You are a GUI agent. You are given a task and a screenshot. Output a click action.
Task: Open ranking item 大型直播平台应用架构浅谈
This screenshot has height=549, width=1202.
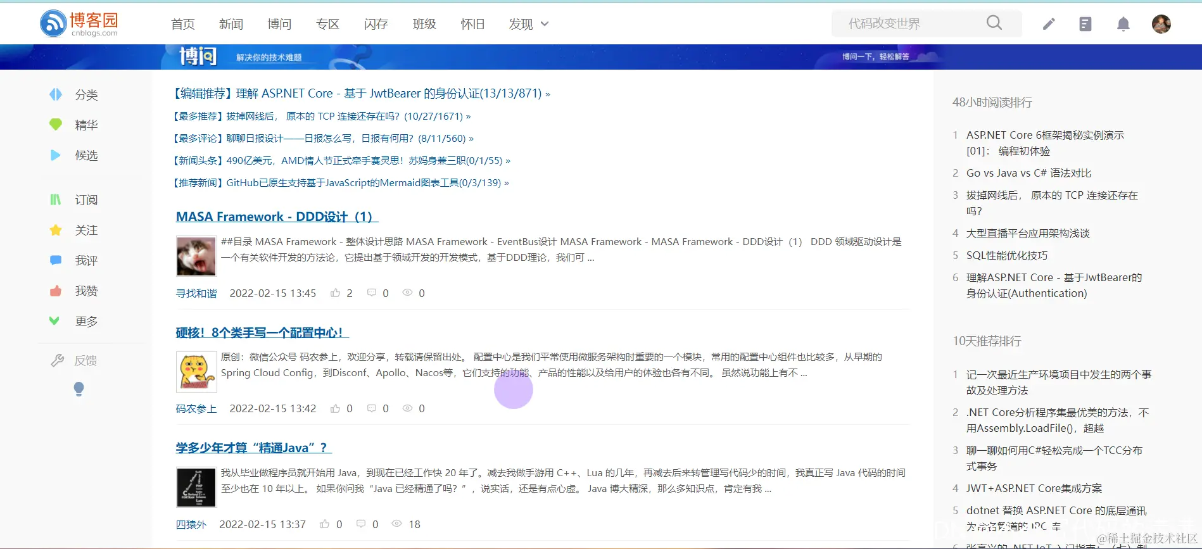click(x=1028, y=233)
